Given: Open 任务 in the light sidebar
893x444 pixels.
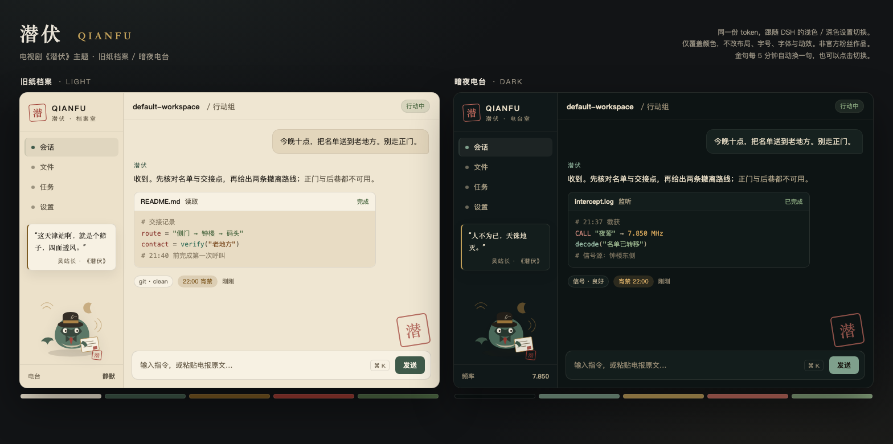Looking at the screenshot, I should (x=71, y=187).
